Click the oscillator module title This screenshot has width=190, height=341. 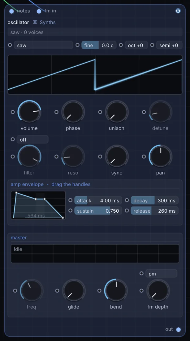[x=18, y=22]
